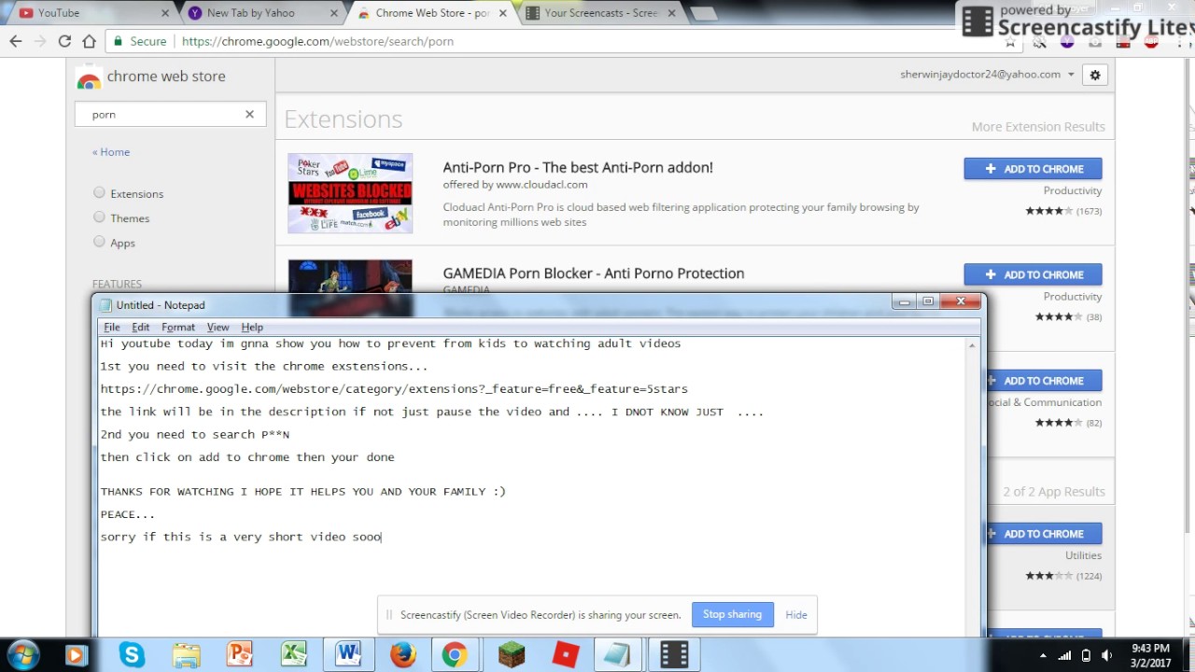Open the volume speaker icon

tap(1106, 655)
